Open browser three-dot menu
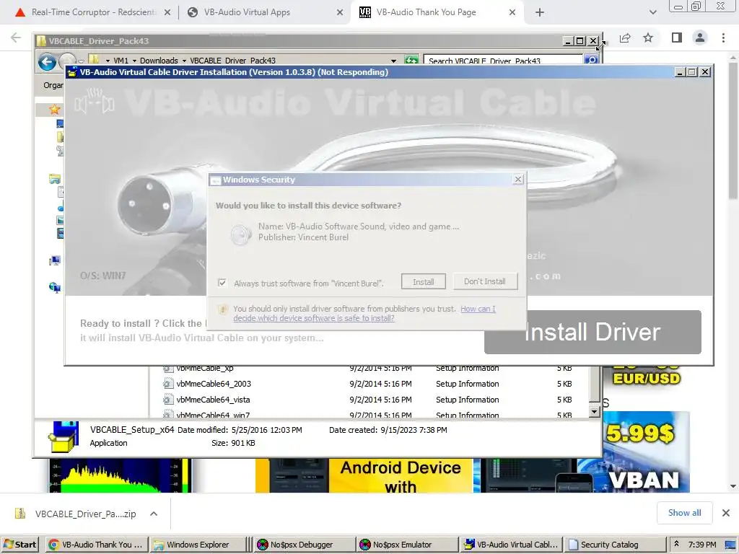The width and height of the screenshot is (739, 554). click(x=723, y=38)
